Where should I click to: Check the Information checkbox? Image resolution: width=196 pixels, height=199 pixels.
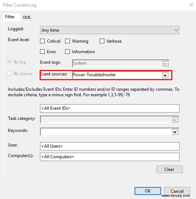(x=67, y=52)
